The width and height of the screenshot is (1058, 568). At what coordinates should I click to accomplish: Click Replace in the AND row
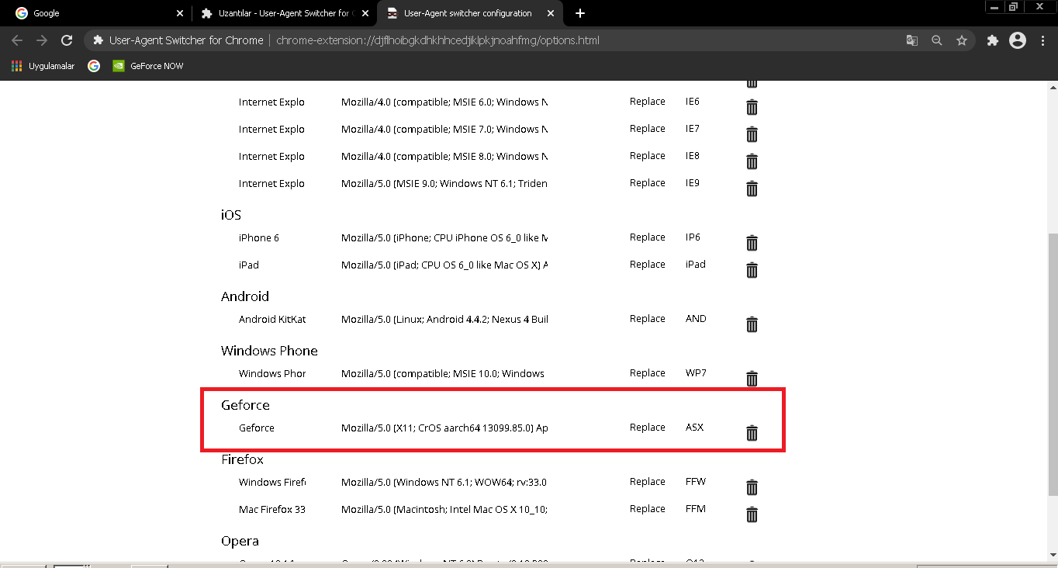coord(648,319)
